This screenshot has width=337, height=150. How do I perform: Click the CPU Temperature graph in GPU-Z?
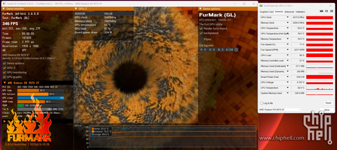319,88
